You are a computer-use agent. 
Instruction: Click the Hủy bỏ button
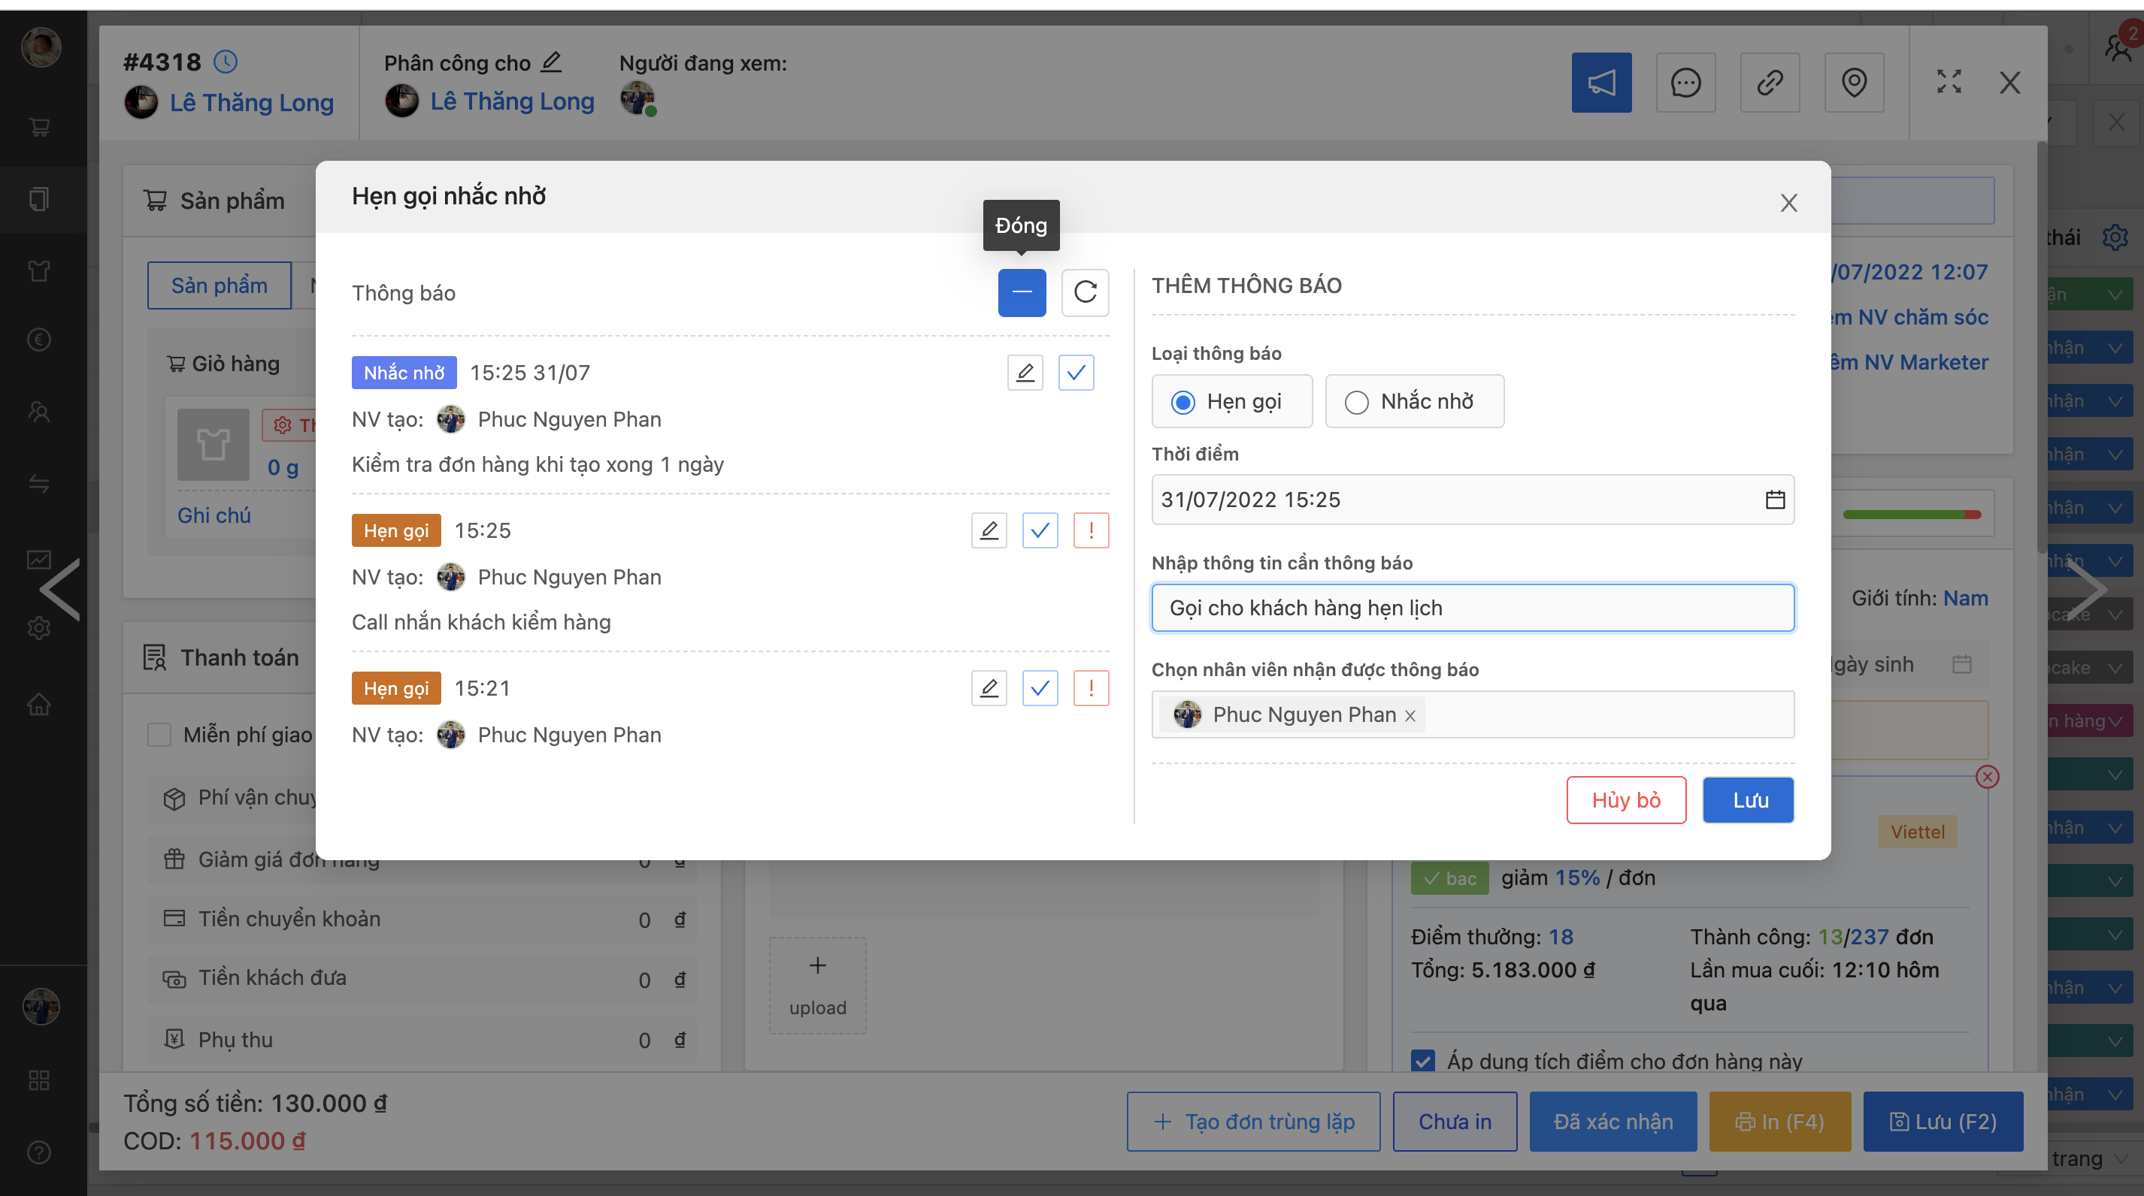point(1625,799)
